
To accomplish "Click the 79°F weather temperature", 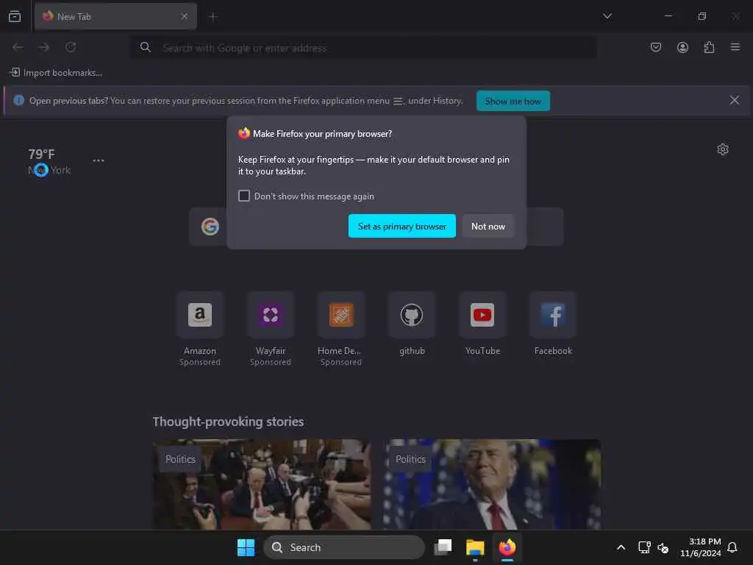I will tap(41, 154).
